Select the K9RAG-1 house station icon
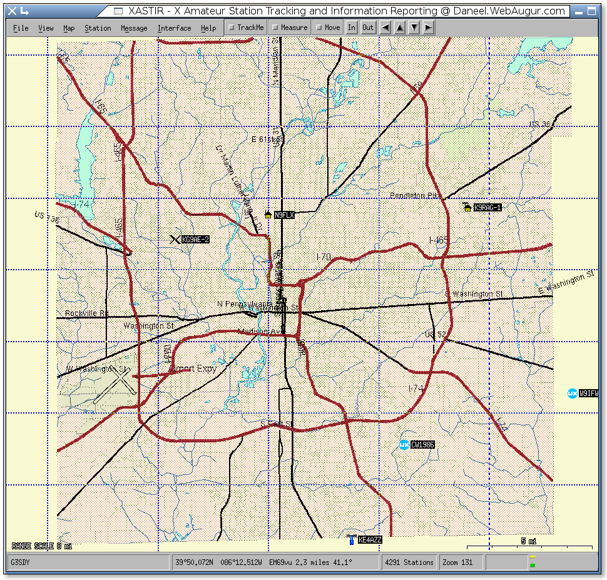The image size is (607, 580). click(467, 207)
